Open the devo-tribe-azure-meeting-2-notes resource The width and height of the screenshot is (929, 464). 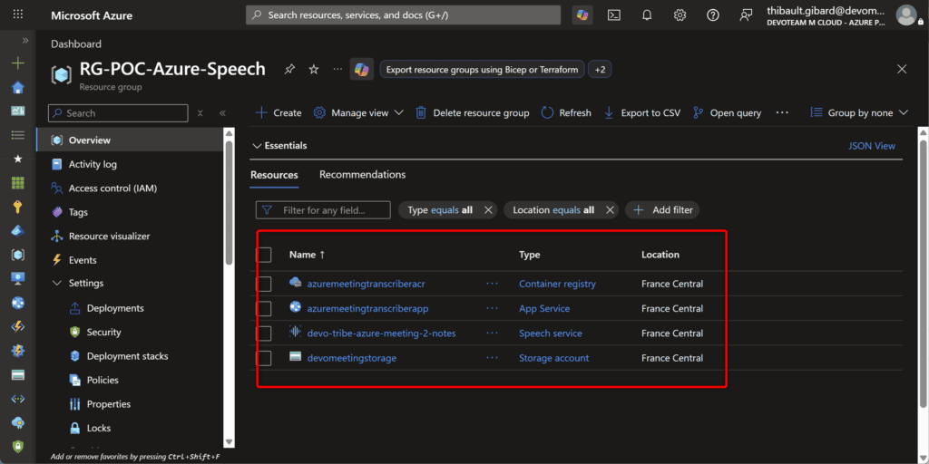click(382, 333)
